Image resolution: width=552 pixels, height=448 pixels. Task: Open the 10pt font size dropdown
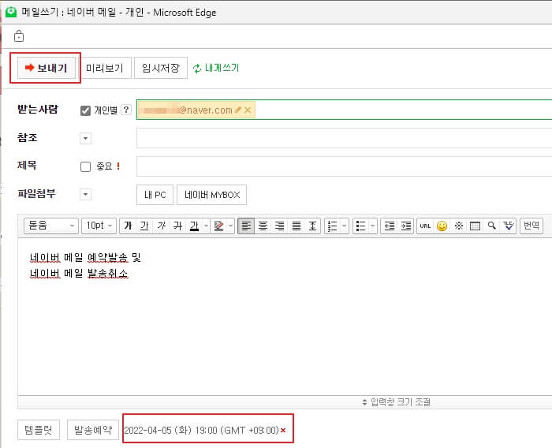click(99, 226)
